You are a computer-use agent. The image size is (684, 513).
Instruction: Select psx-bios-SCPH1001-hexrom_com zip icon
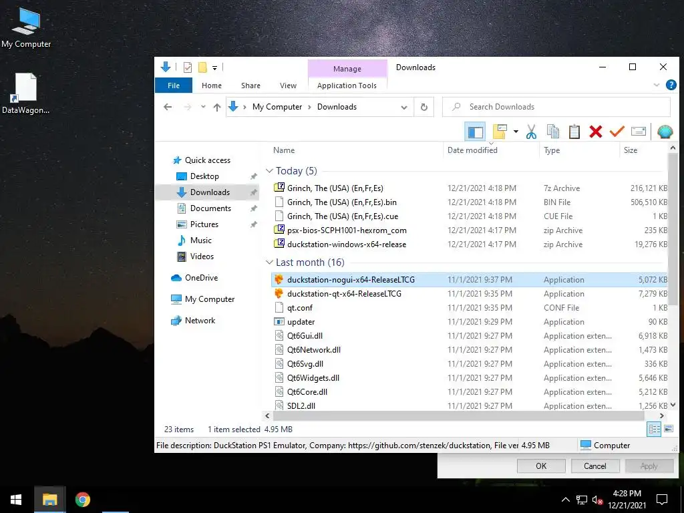click(x=279, y=230)
